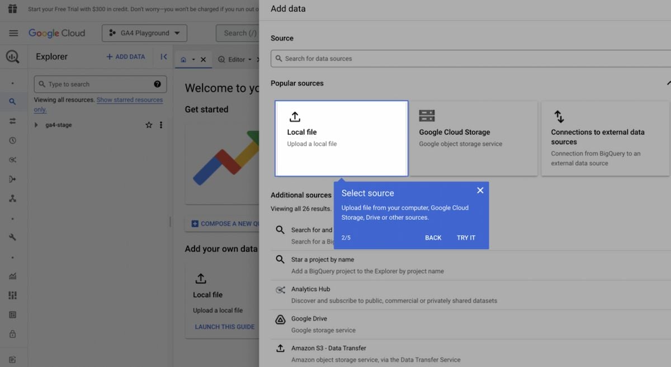Open the Google Cloud hamburger navigation menu
Image resolution: width=671 pixels, height=367 pixels.
(13, 33)
